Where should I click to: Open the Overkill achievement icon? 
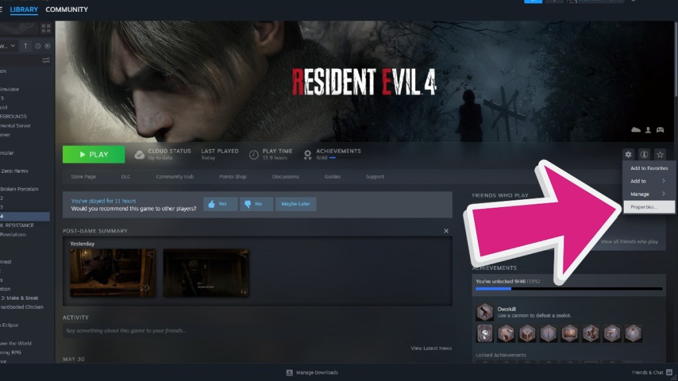click(484, 311)
